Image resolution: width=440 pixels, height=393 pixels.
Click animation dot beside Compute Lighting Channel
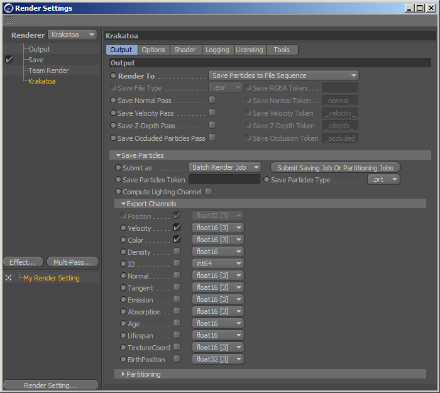click(x=118, y=191)
